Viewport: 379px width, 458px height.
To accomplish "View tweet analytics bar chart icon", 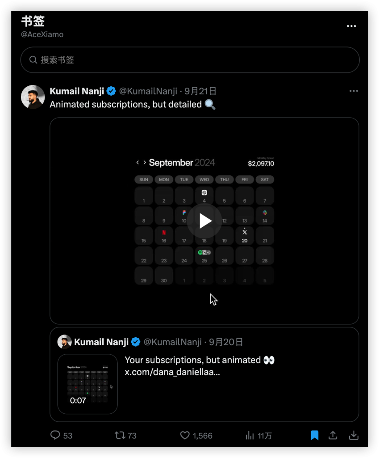I will point(250,435).
